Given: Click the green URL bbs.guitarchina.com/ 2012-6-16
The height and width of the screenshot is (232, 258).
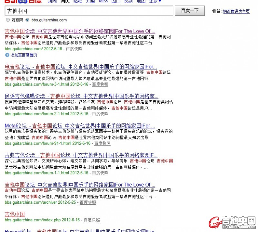Looking at the screenshot, I should pos(34,49).
